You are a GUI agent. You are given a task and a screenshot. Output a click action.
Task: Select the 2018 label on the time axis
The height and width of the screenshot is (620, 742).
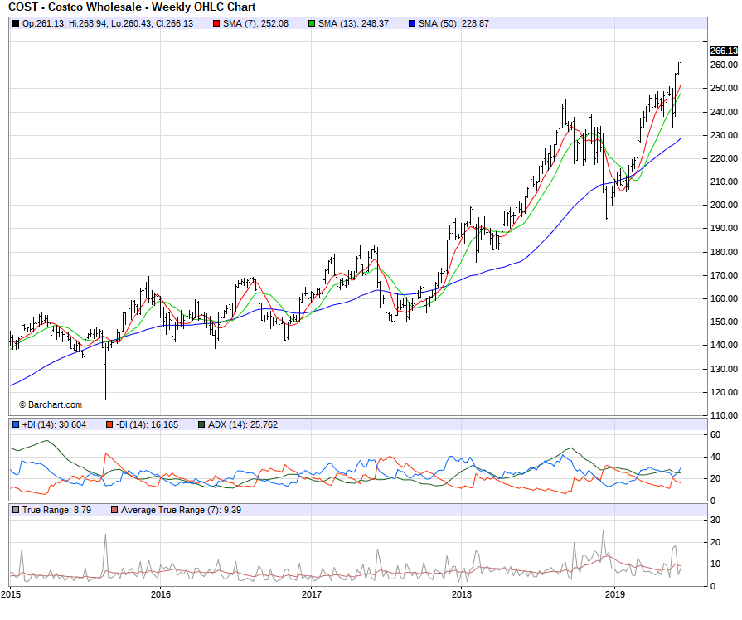tap(463, 594)
